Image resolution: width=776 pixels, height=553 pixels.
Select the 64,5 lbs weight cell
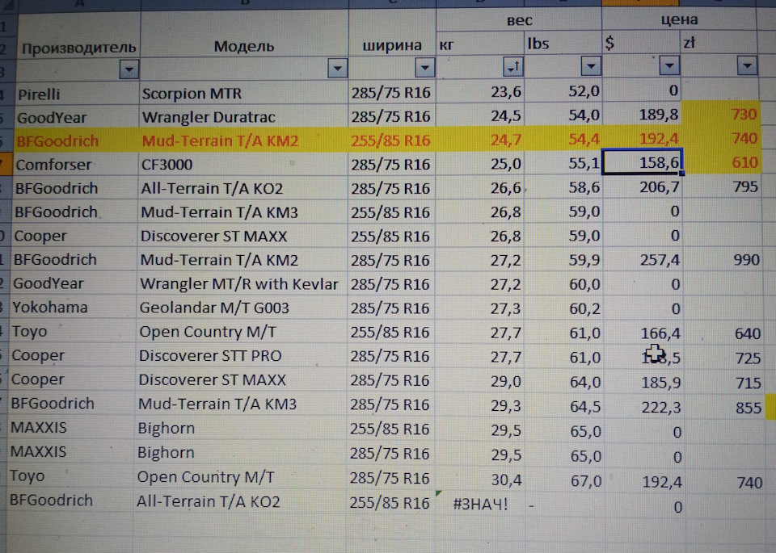(564, 406)
